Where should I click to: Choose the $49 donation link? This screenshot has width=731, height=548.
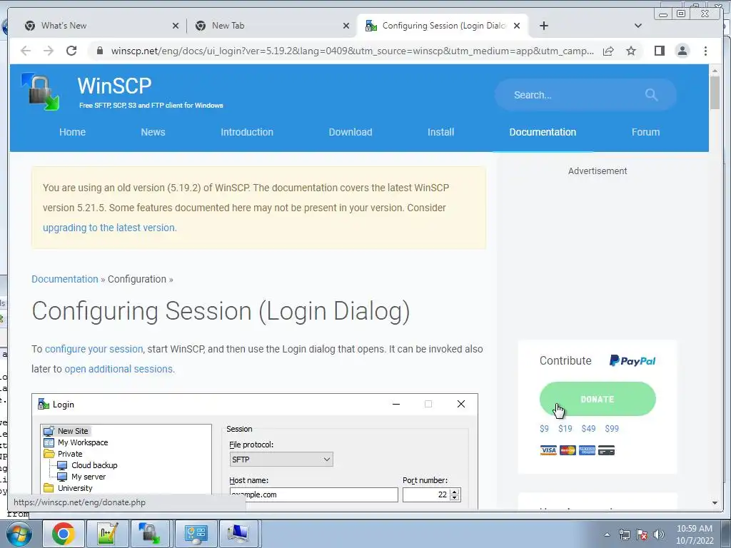(588, 429)
